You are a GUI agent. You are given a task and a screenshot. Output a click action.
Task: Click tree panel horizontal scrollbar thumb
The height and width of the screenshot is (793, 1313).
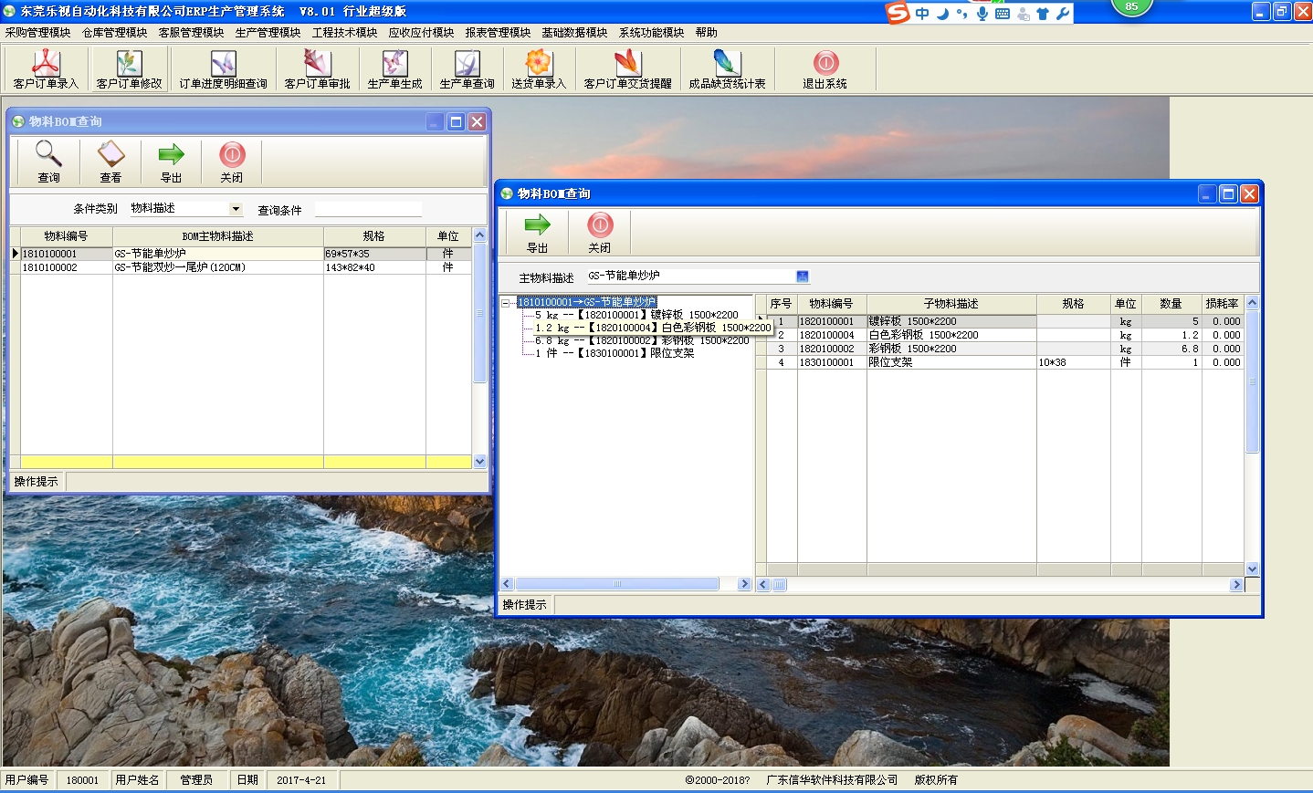point(617,584)
